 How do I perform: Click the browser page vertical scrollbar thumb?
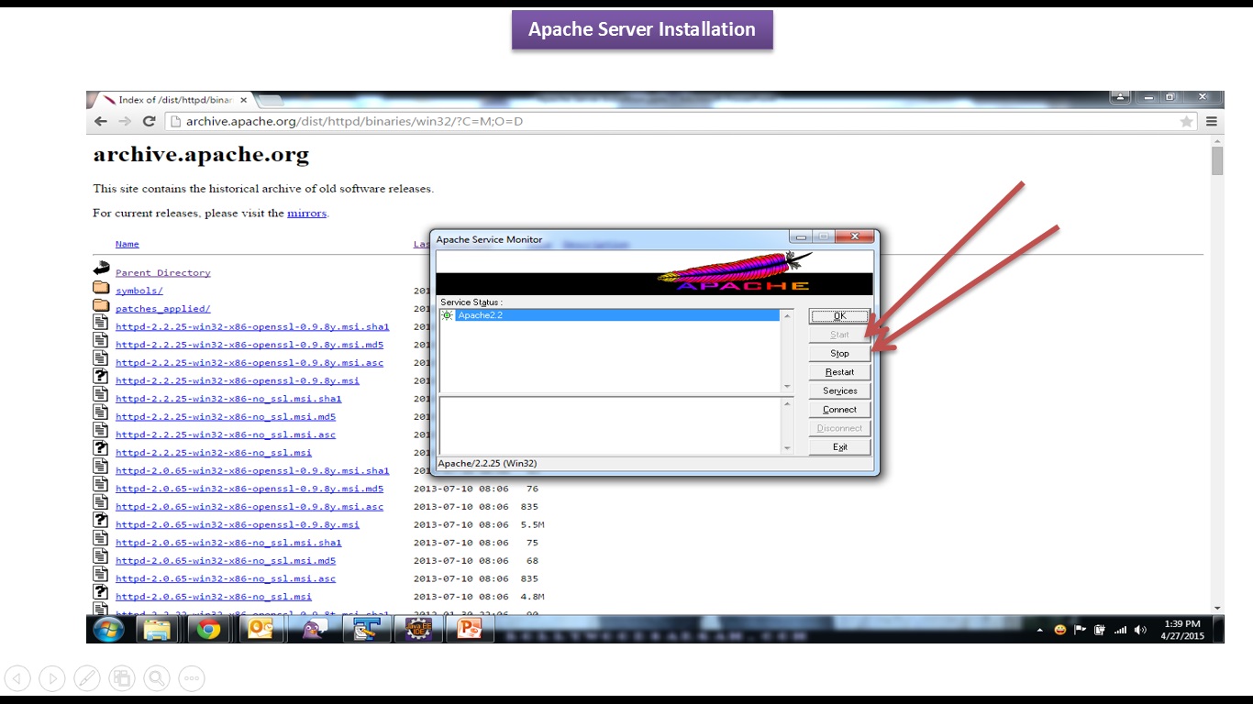click(1217, 160)
